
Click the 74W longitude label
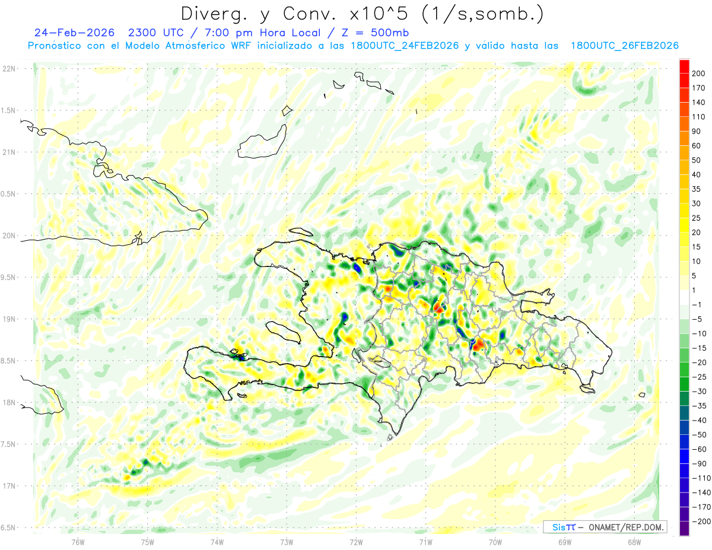(217, 542)
